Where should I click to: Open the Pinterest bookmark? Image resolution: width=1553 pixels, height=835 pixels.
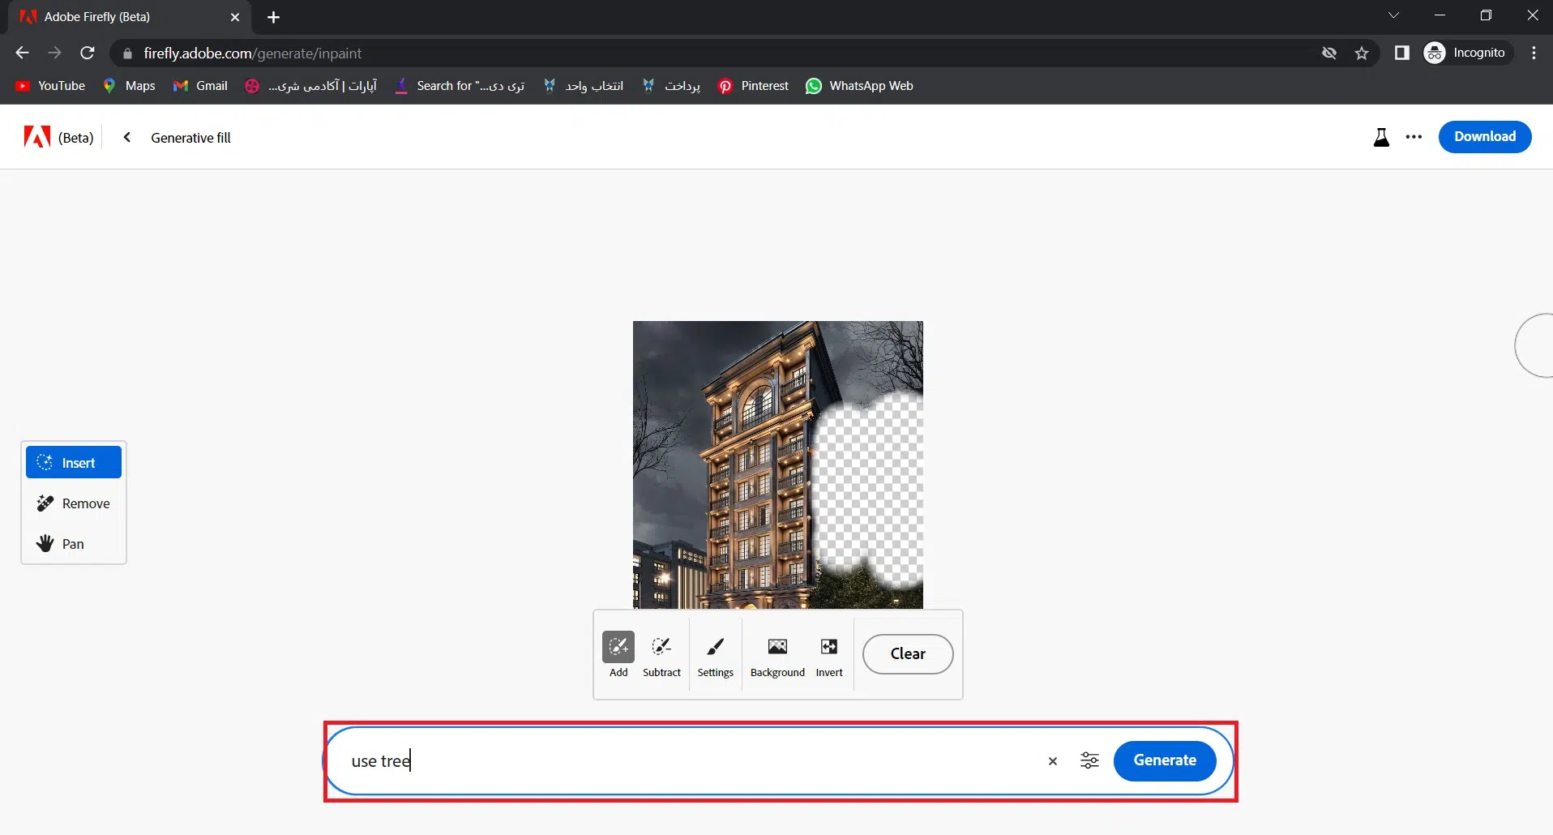point(753,86)
